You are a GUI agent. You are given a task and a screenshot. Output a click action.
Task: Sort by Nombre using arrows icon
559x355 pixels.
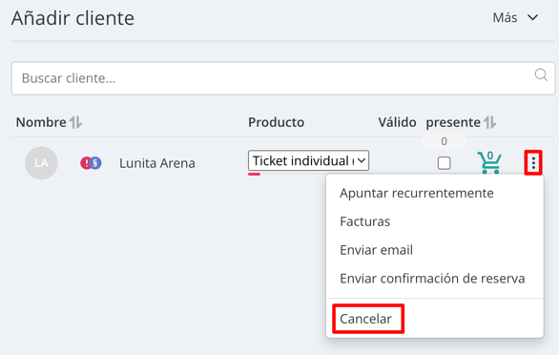click(x=75, y=122)
